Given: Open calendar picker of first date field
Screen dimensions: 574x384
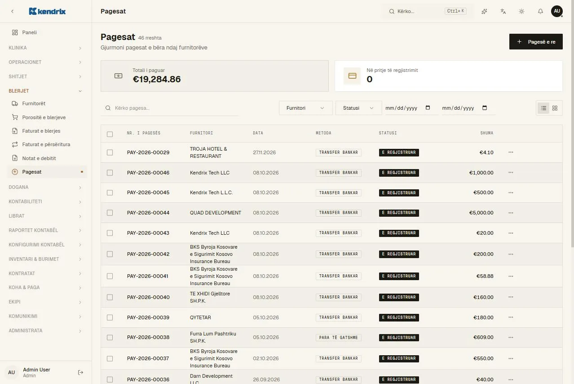Looking at the screenshot, I should click(428, 108).
